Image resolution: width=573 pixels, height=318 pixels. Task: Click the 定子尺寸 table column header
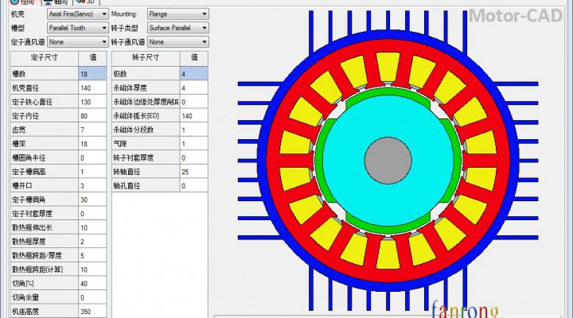[43, 58]
